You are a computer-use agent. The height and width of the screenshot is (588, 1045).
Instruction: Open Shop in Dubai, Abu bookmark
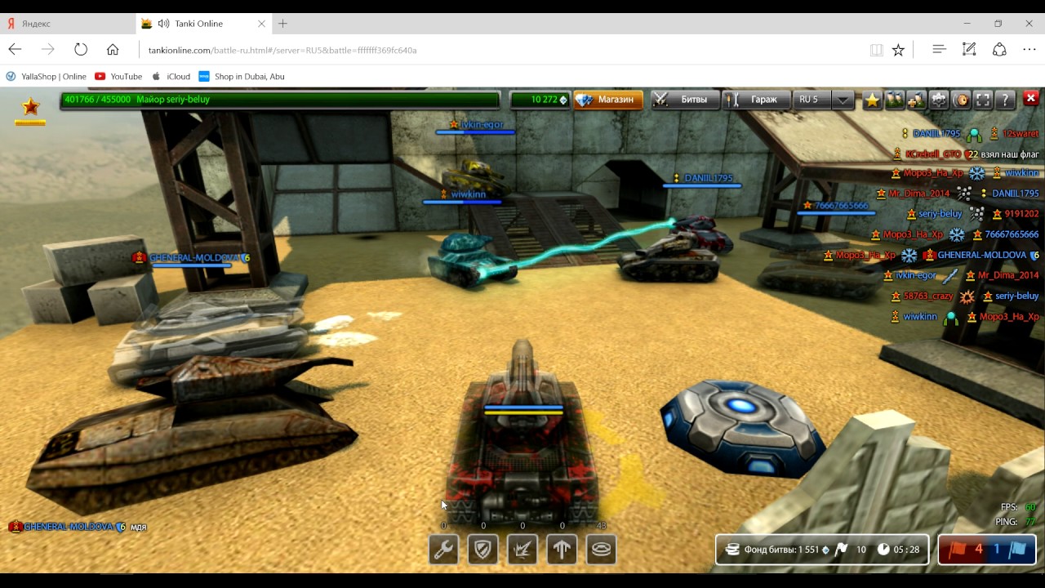point(241,77)
